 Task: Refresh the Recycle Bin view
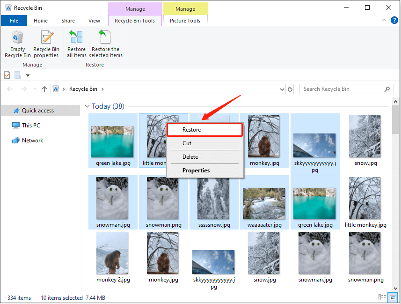click(x=290, y=89)
